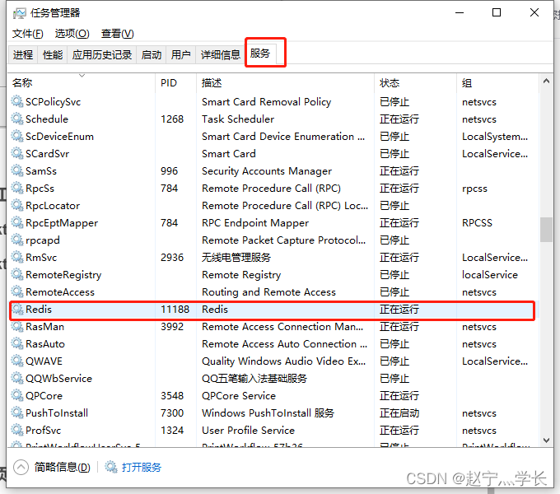Viewport: 560px width, 494px height.
Task: Click the gear icon beside QQWbService
Action: pyautogui.click(x=17, y=379)
